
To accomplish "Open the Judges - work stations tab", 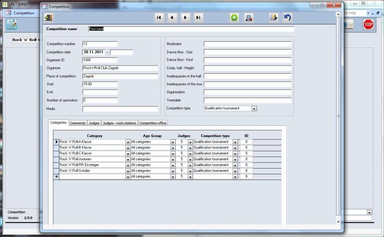I will (x=120, y=123).
